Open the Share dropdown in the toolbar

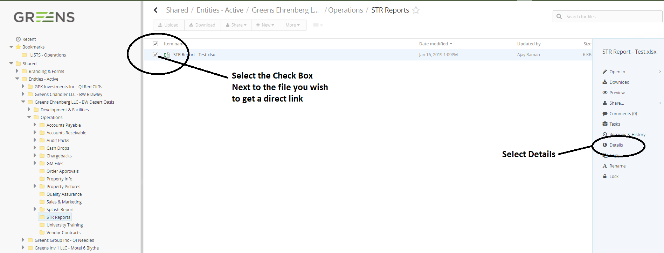(x=236, y=25)
